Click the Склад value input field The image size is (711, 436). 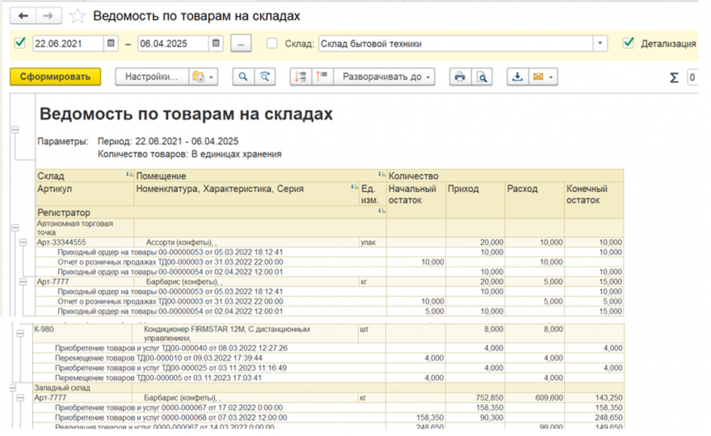pyautogui.click(x=455, y=44)
